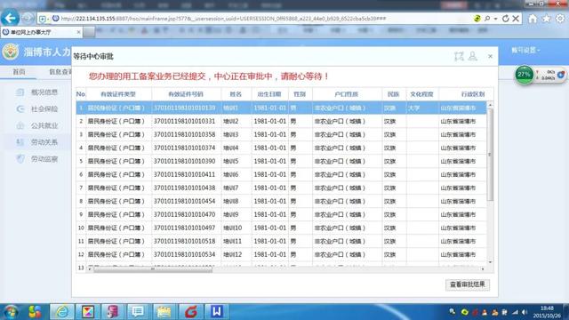
Task: Select table row with ID 370101198101010358
Action: coord(281,134)
